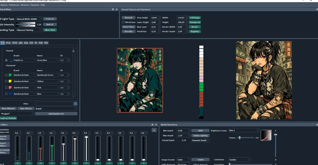
Task: Toggle the Negative option
Action: [195, 31]
